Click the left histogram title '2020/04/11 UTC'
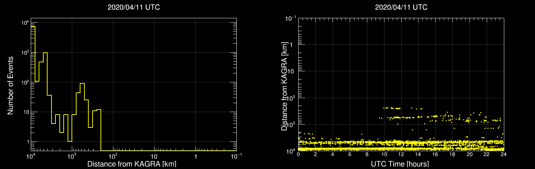 pos(133,8)
